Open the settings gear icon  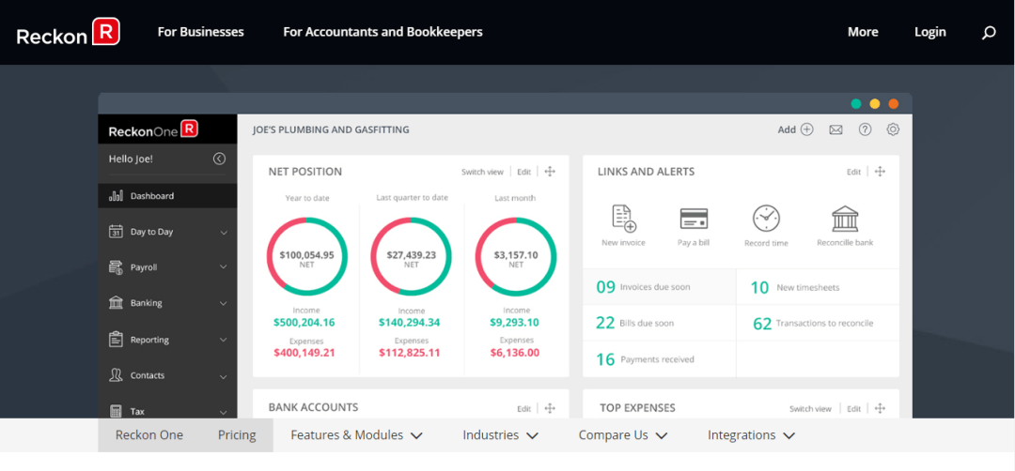click(x=893, y=129)
